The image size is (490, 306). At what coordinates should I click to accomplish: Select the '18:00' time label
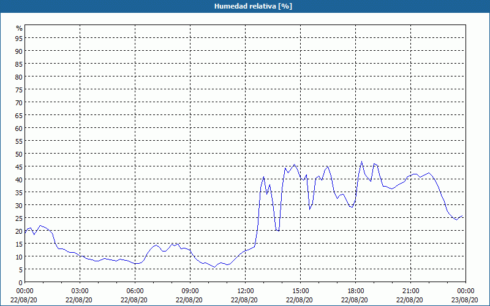click(356, 291)
